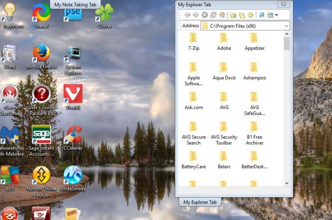Select the Apple Software folder
Screen dimensions: 332x220
click(194, 74)
